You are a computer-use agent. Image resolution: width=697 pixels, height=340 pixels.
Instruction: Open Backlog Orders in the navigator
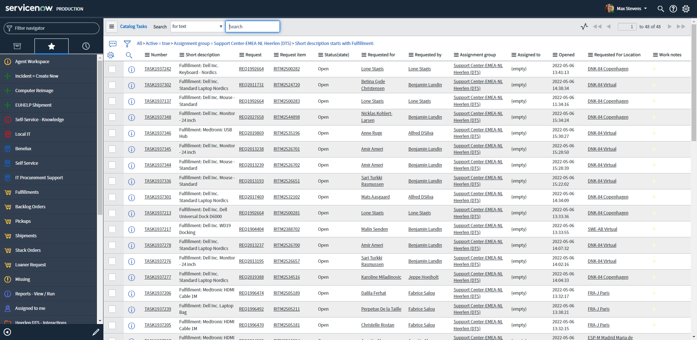point(30,207)
